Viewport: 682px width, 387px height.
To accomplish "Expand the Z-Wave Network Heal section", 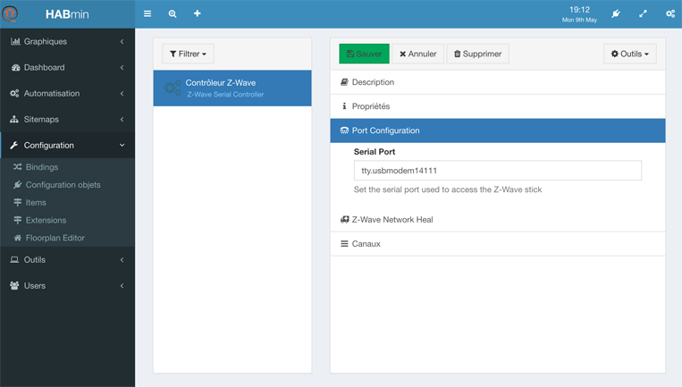I will tap(498, 220).
